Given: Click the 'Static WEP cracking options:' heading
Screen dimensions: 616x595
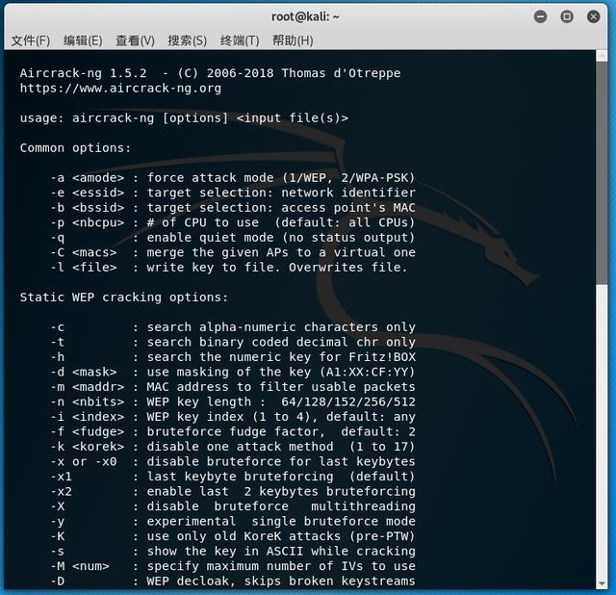Looking at the screenshot, I should [124, 297].
